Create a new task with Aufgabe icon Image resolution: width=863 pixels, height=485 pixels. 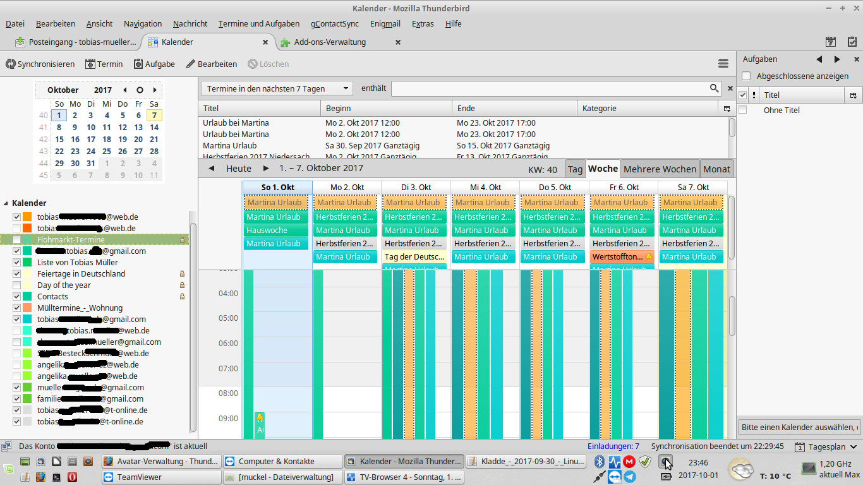pos(138,64)
